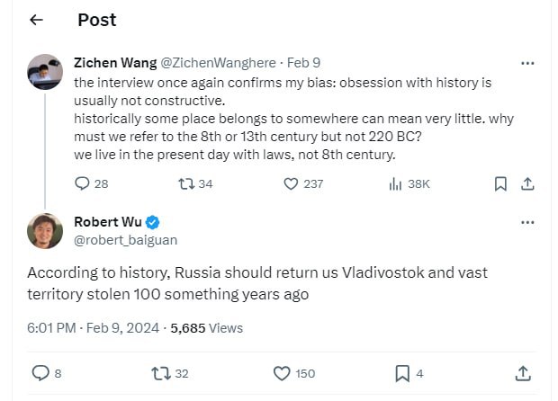Open Zichen Wang's profile picture

[x=45, y=72]
